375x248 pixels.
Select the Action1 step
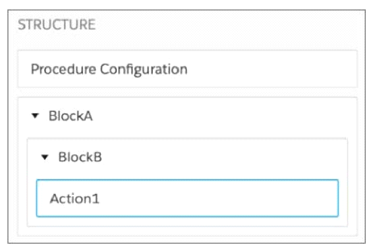point(187,198)
